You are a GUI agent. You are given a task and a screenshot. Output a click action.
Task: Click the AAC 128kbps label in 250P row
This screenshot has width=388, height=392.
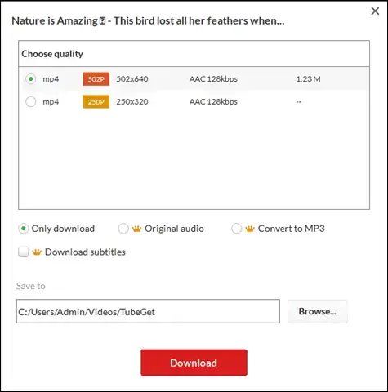coord(213,102)
